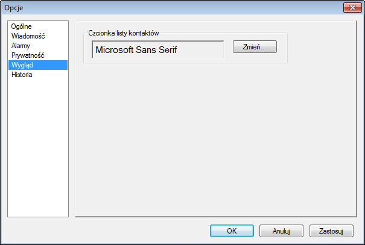
Task: Change the contact list font
Action: tap(255, 47)
